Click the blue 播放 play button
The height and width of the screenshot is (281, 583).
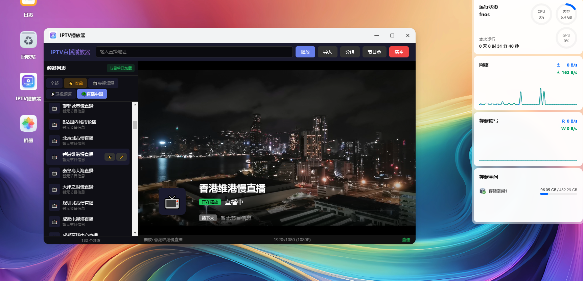[x=305, y=52]
